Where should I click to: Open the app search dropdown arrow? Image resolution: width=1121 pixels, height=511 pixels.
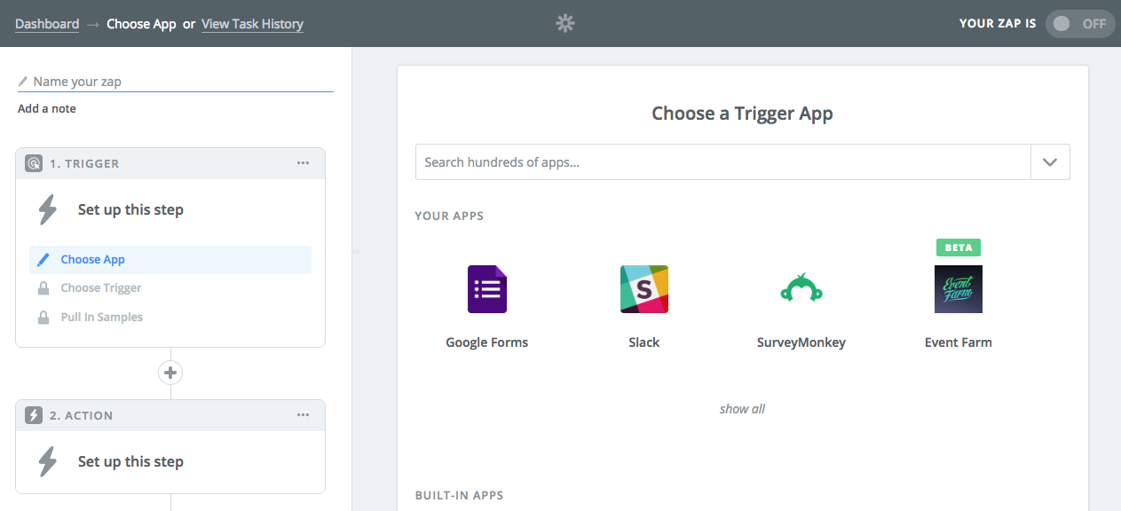click(1050, 162)
